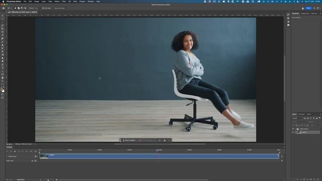This screenshot has width=322, height=181.
Task: Click the search magnifier beside Share
Action: [x=314, y=8]
